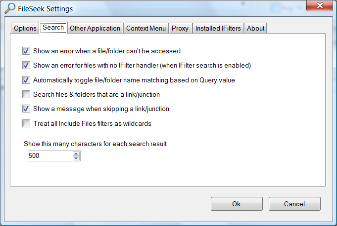Increase the character count with up arrow
Viewport: 337px width, 226px height.
coord(76,153)
